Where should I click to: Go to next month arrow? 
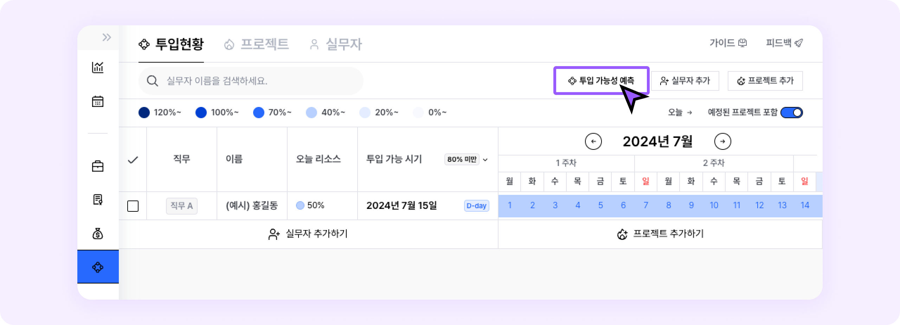click(722, 141)
